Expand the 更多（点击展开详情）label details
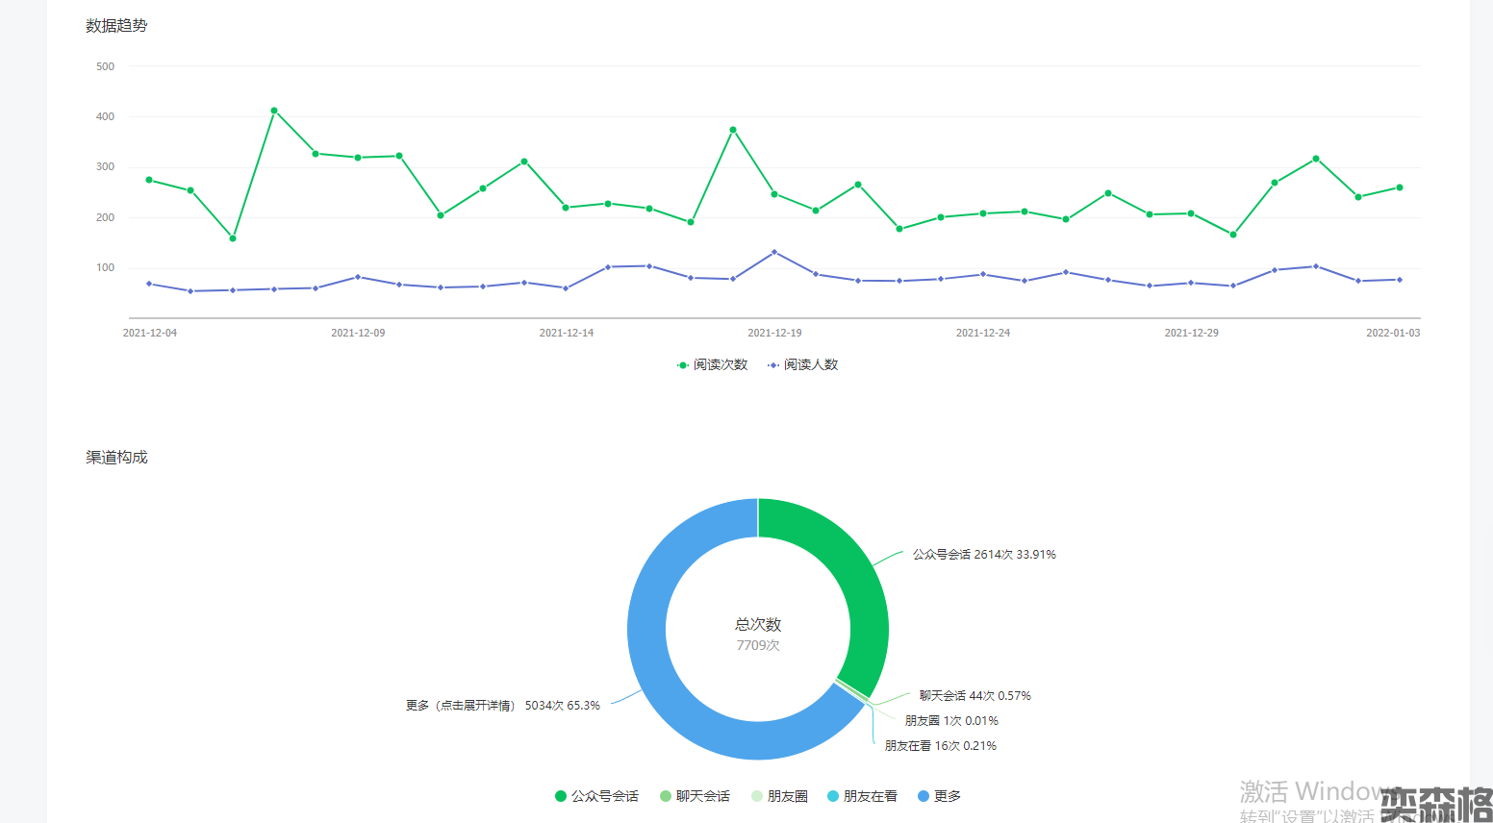Screen dimensions: 1493x823 [x=502, y=706]
